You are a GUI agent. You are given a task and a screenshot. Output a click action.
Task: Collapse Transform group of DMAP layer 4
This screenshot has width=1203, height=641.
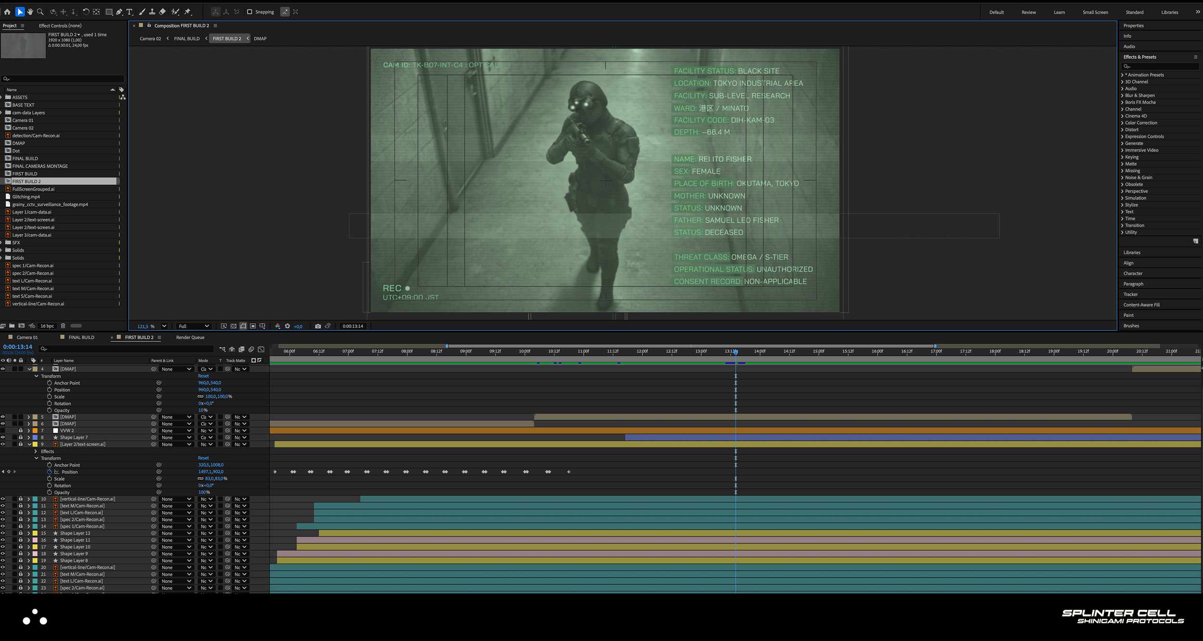pyautogui.click(x=37, y=376)
